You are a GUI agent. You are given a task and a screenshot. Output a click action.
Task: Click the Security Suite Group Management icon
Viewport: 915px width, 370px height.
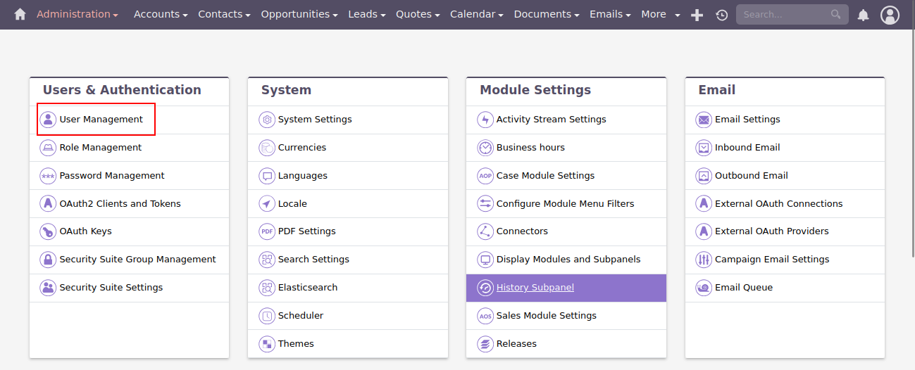48,260
